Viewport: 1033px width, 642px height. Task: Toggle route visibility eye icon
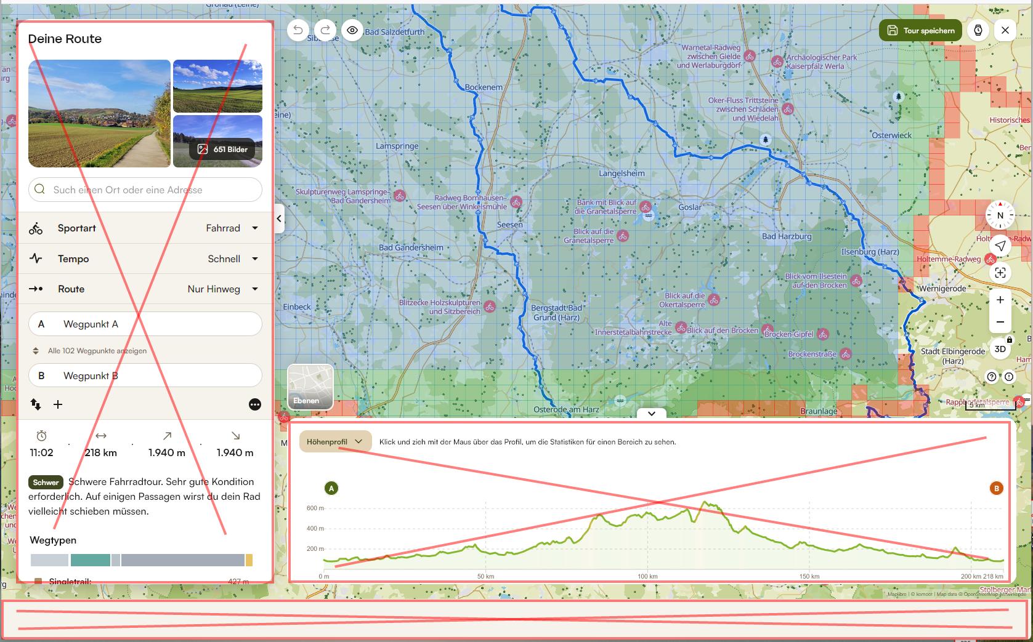[x=352, y=30]
